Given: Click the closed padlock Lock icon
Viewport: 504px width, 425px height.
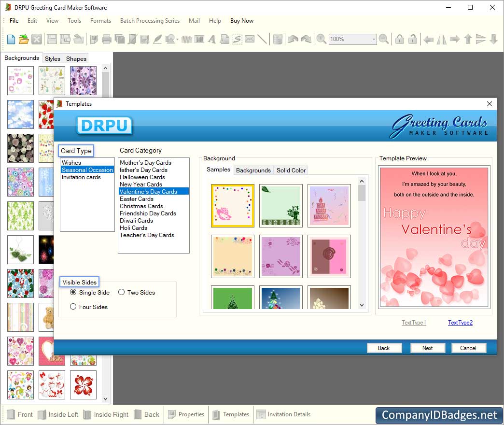Looking at the screenshot, I should point(400,39).
